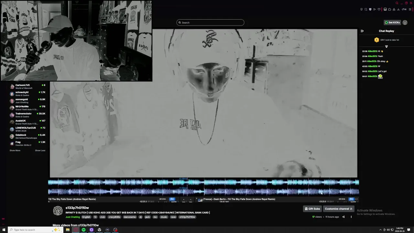Screen dimensions: 414x233
Task: Click the s133p7h0110w channel avatar
Action: click(x=58, y=211)
